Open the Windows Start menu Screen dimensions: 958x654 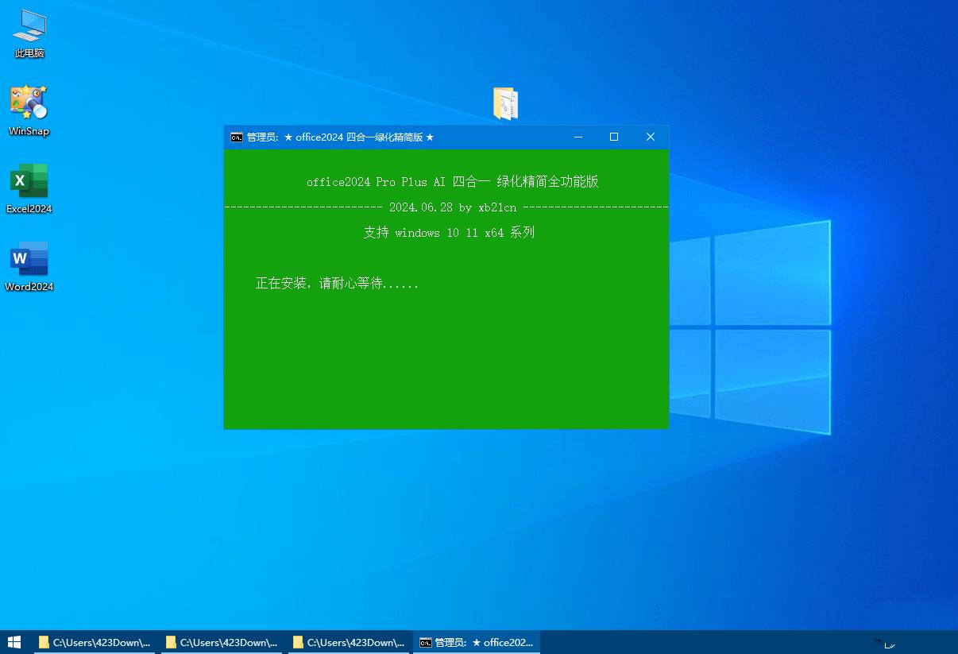(x=14, y=642)
